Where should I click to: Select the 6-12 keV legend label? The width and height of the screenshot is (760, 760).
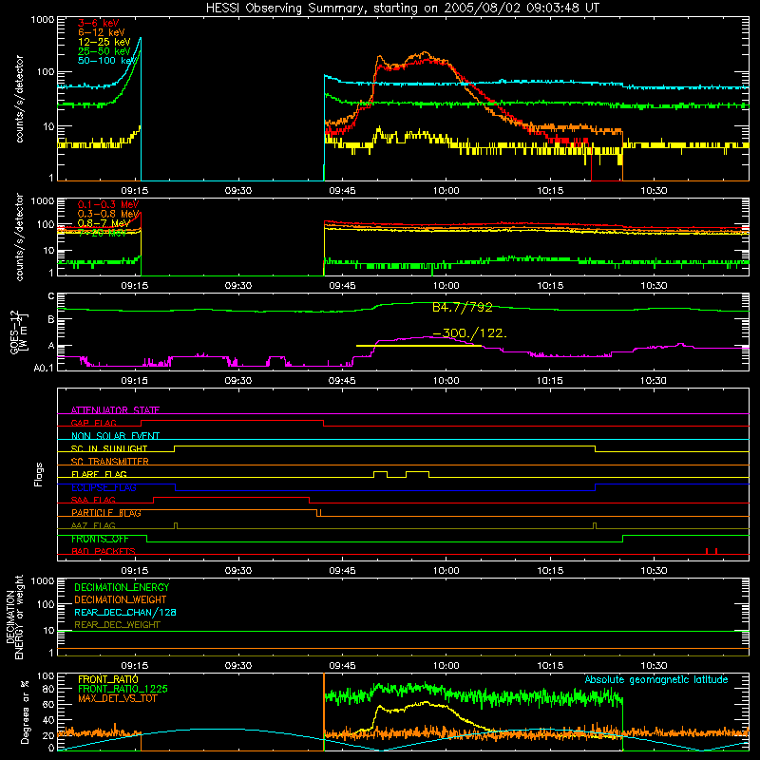tap(102, 32)
